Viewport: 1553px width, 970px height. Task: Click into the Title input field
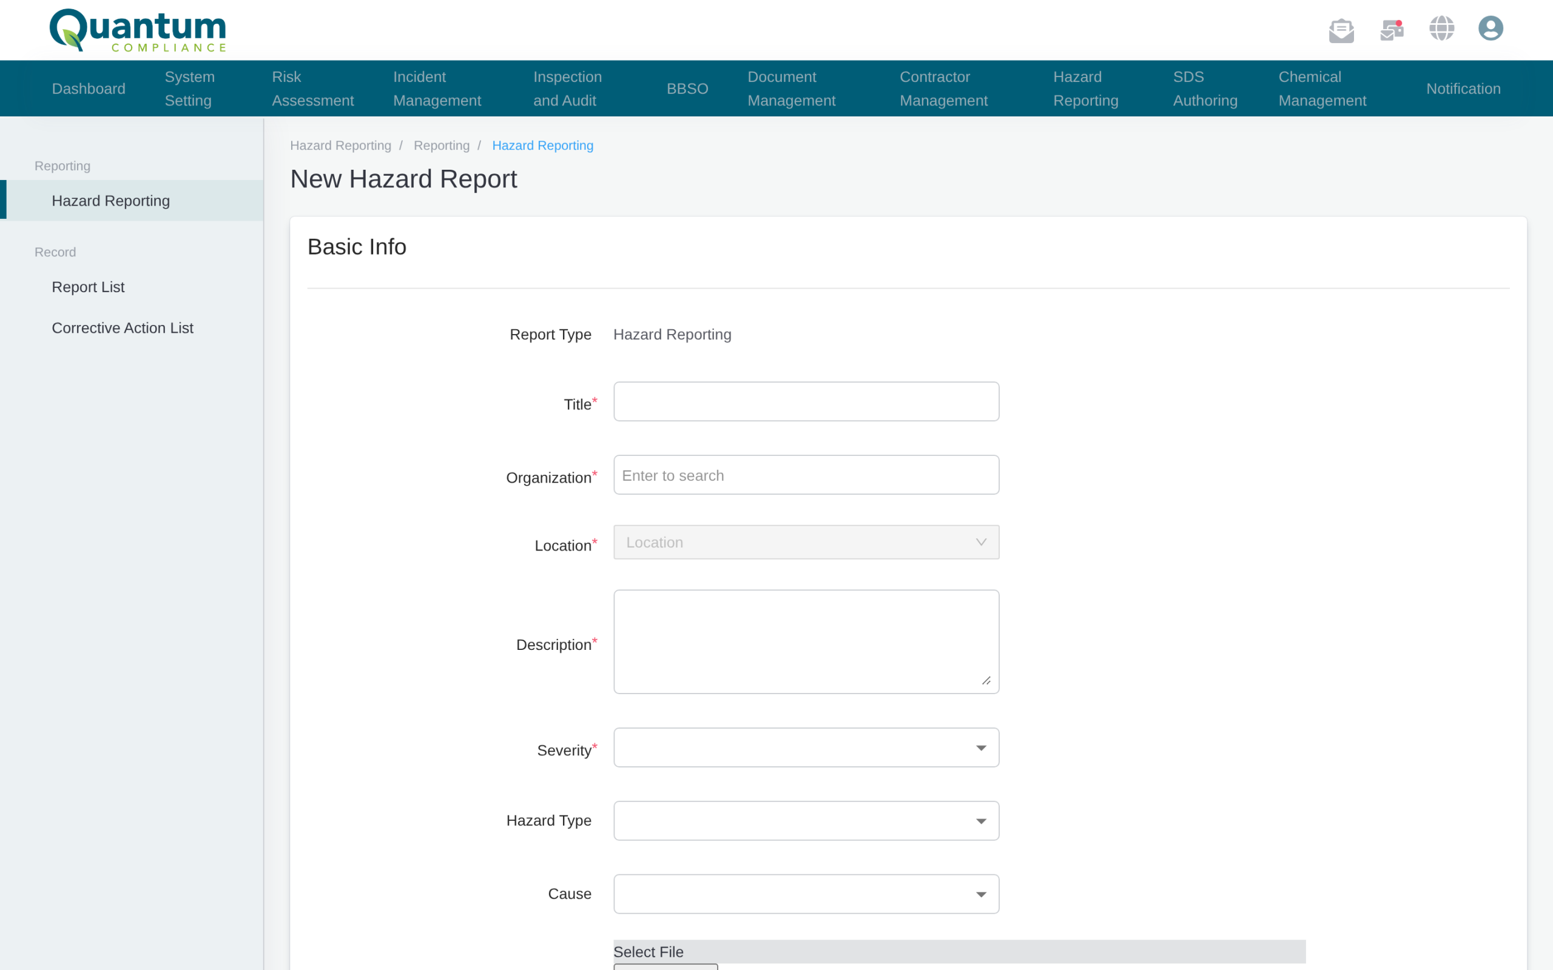coord(806,401)
